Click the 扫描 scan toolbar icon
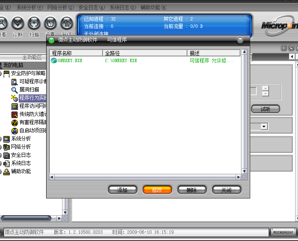The height and width of the screenshot is (241, 298). click(x=34, y=24)
